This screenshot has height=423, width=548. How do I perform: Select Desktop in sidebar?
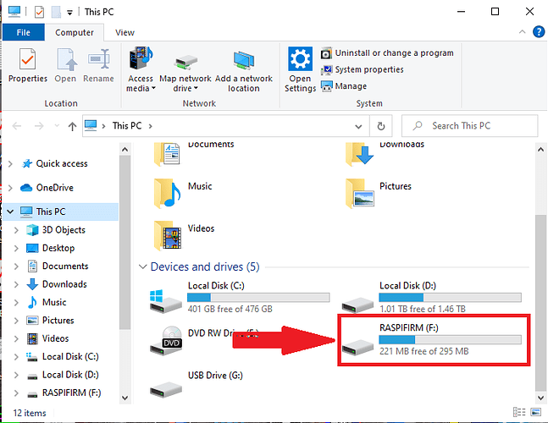click(58, 248)
